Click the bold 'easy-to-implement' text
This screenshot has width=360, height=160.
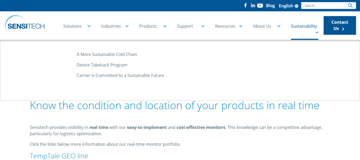click(x=147, y=127)
